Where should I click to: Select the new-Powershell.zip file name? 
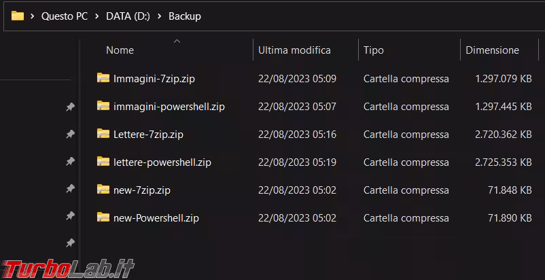(x=156, y=218)
